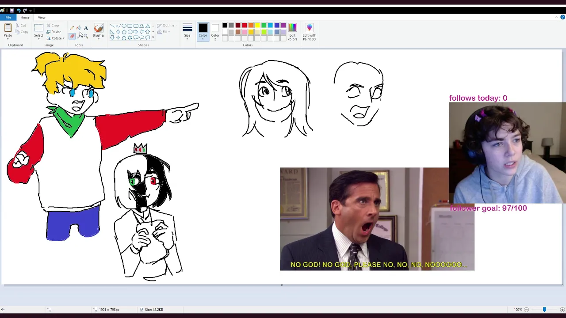Choose the Rectangle shape
This screenshot has width=566, height=318.
(130, 26)
